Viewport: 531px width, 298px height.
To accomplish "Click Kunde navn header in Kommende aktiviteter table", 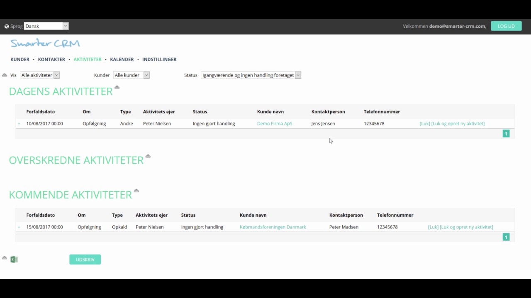I will (x=253, y=215).
